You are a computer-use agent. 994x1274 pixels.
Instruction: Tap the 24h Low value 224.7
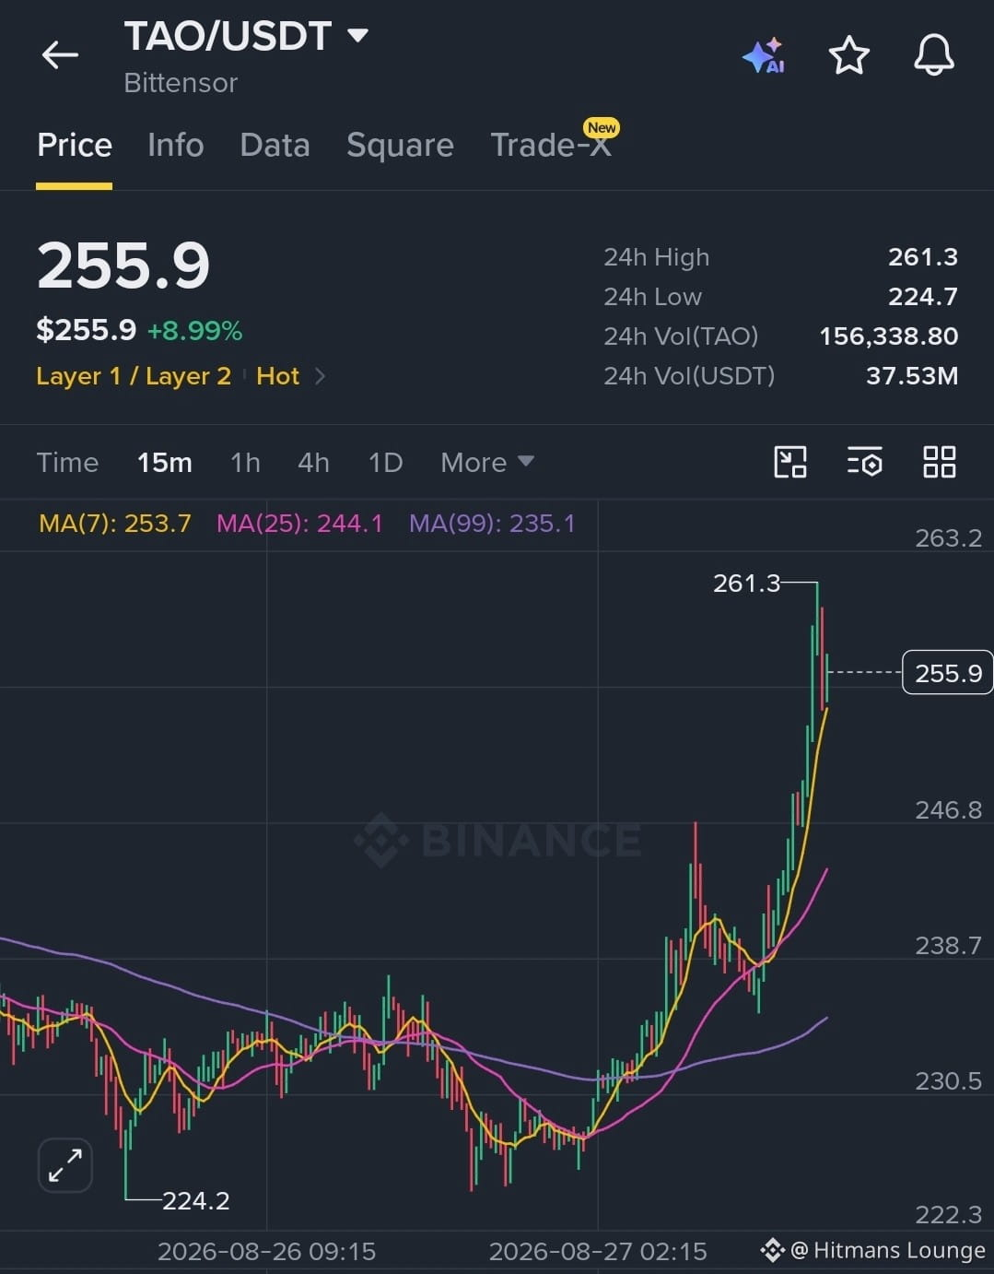click(923, 297)
